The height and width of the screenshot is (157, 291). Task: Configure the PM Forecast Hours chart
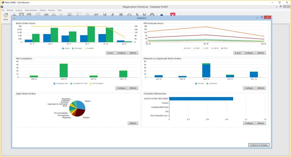[249, 53]
